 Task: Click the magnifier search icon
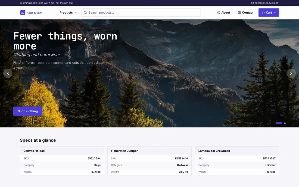coord(85,13)
